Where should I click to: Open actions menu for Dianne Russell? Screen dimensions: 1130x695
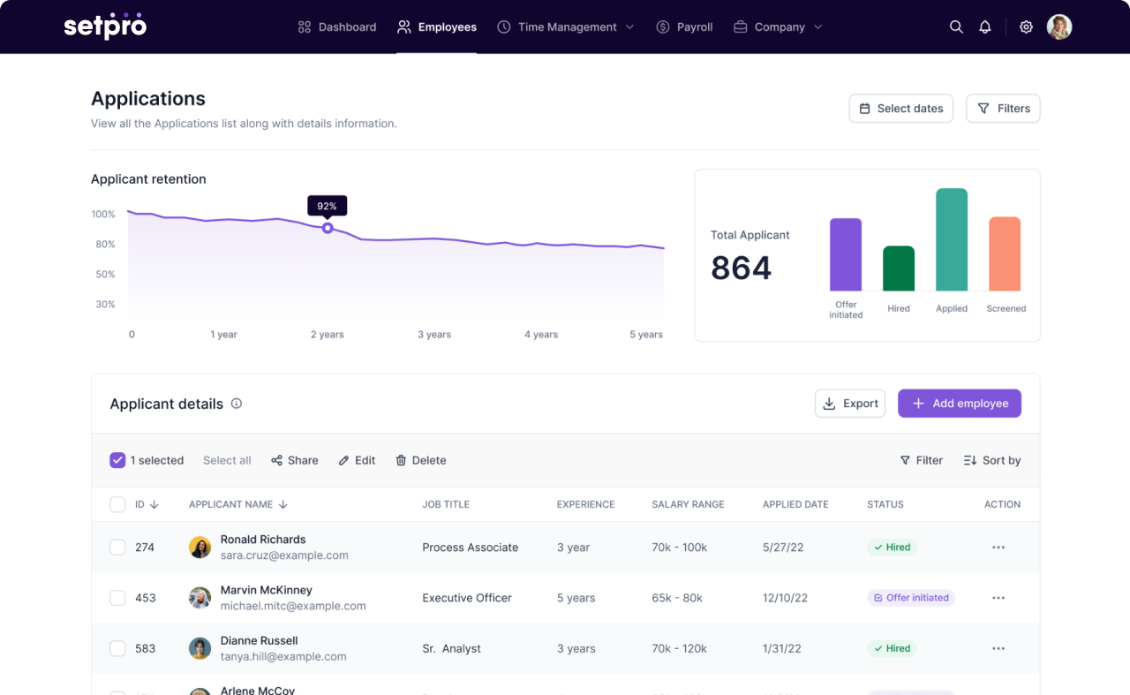point(998,648)
